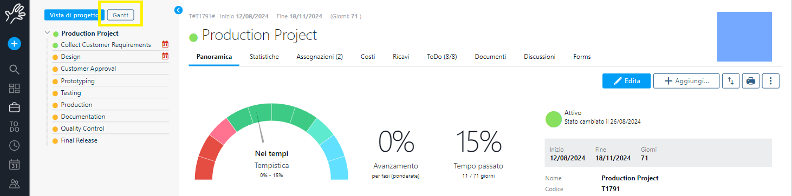Open the dashboard grid icon in the sidebar

tap(15, 89)
